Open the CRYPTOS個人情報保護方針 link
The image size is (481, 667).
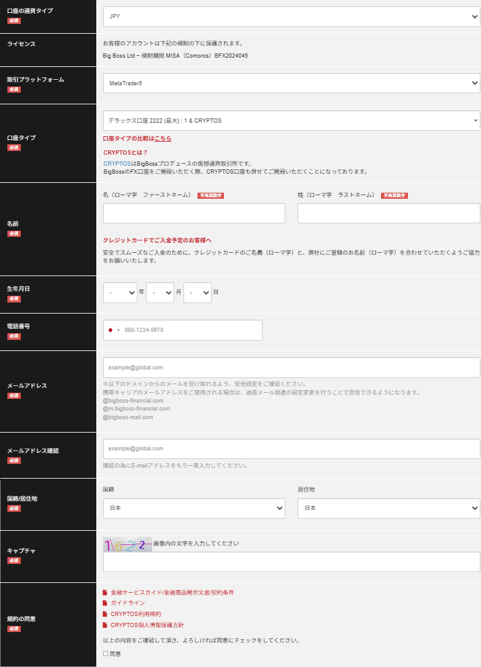tap(147, 625)
